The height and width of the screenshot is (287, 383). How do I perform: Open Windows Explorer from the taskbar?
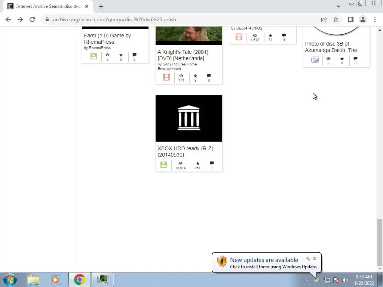[33, 280]
